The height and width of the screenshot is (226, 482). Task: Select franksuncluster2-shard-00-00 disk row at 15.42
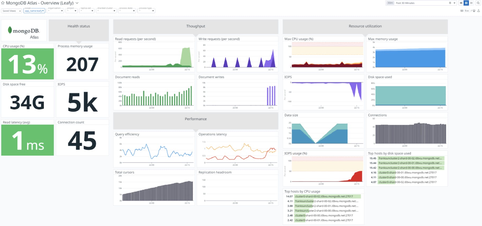(x=407, y=168)
